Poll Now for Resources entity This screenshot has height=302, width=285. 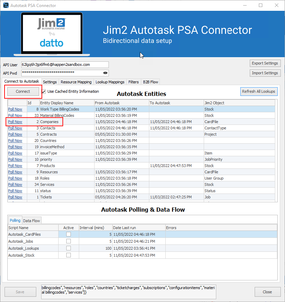15,172
